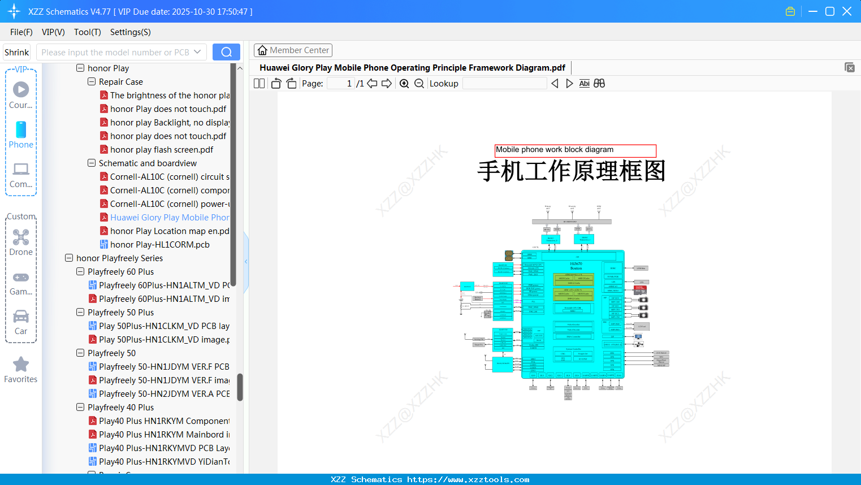861x485 pixels.
Task: Click the Shrink button
Action: pos(17,52)
